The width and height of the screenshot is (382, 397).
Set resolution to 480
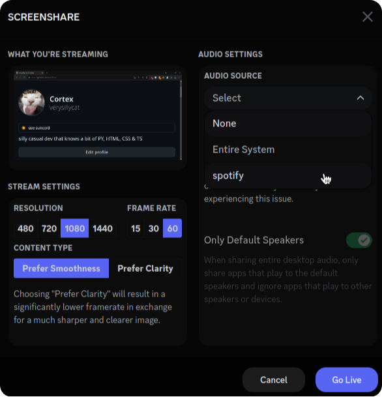point(25,228)
